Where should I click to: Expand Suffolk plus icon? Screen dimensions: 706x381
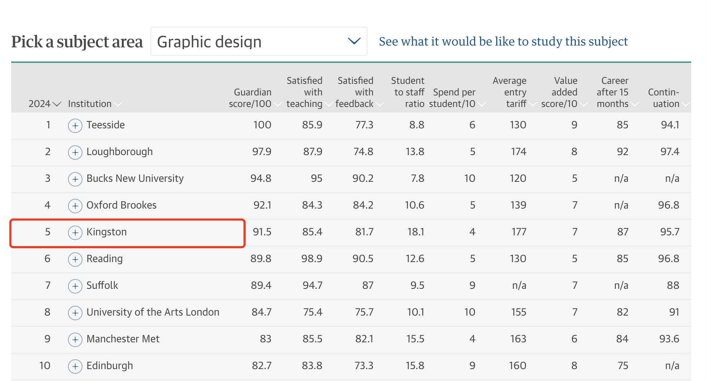click(75, 286)
